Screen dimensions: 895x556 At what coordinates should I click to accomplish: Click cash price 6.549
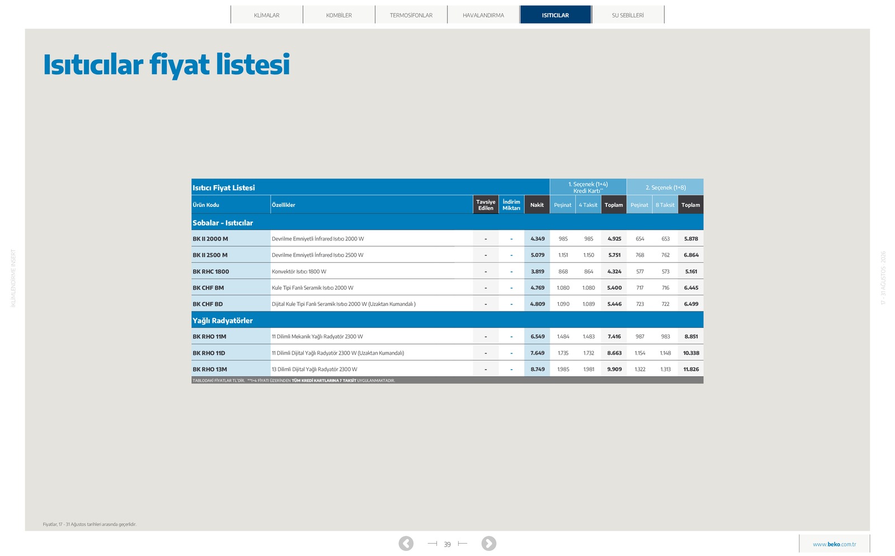pos(538,337)
